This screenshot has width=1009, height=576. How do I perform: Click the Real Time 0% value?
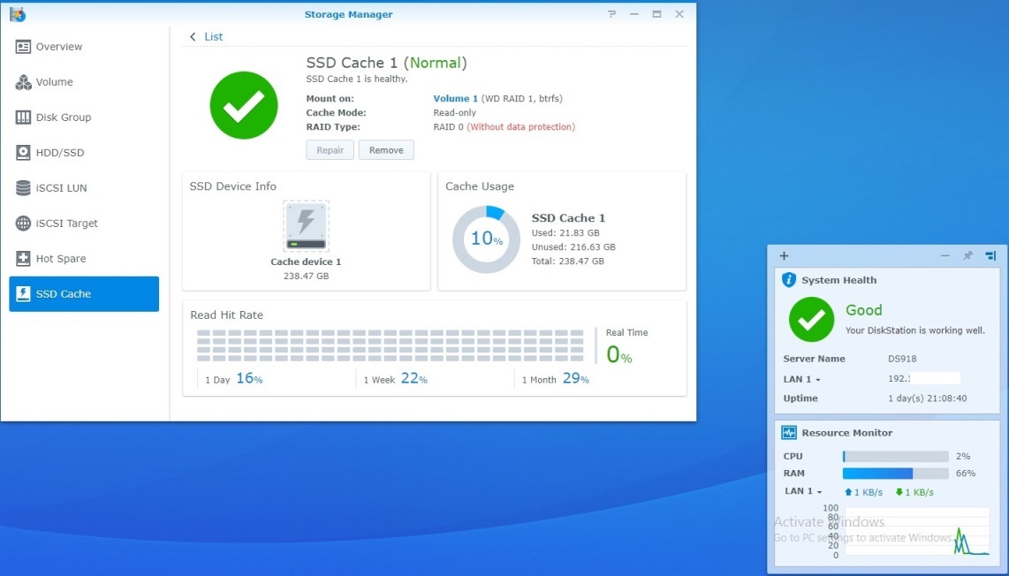[x=619, y=354]
